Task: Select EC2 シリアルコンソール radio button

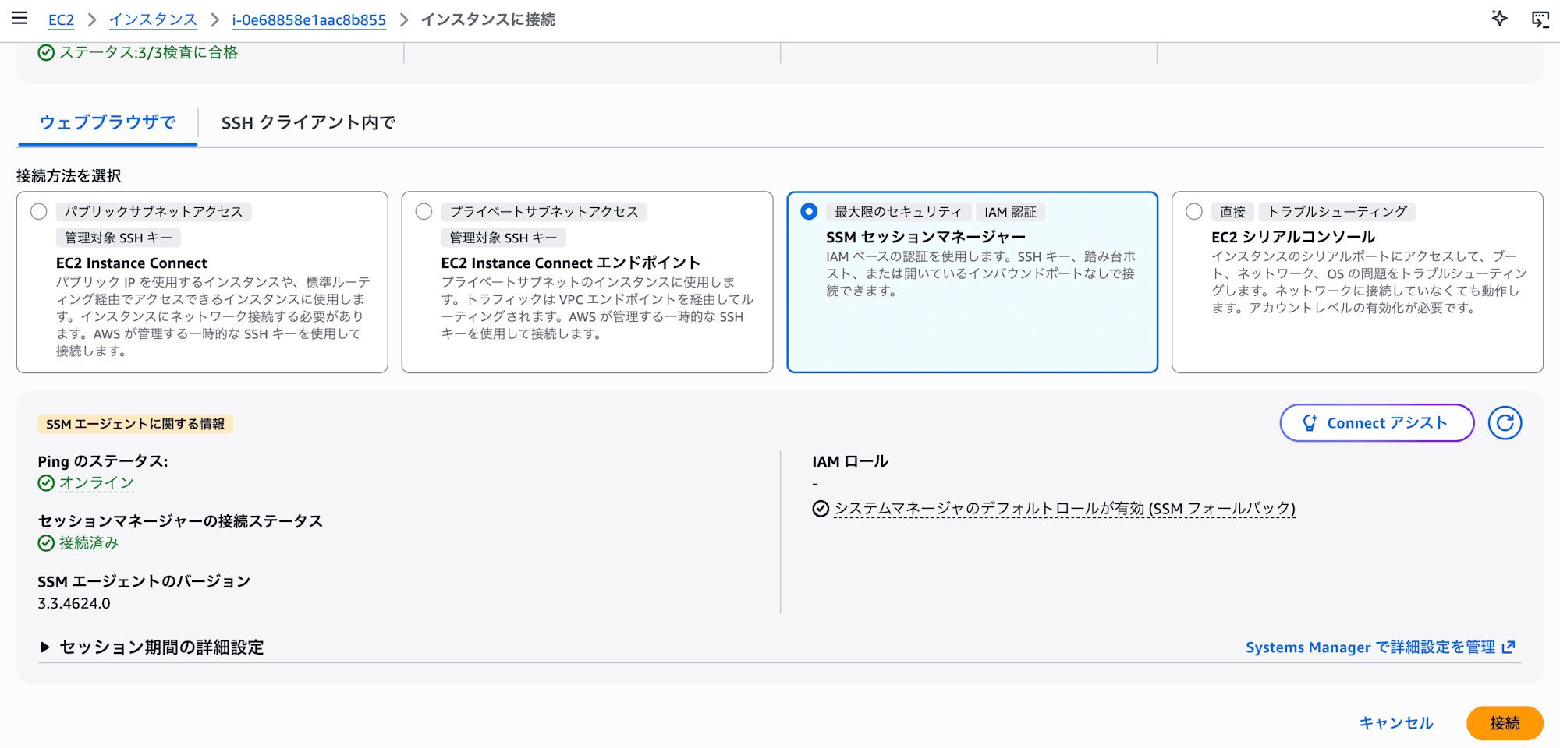Action: pyautogui.click(x=1194, y=212)
